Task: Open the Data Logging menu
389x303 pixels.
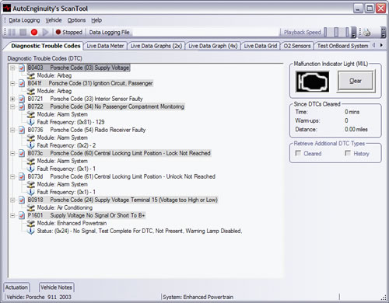Action: (24, 20)
